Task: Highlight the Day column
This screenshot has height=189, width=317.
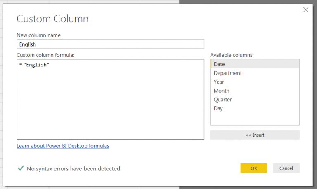Action: tap(218, 108)
